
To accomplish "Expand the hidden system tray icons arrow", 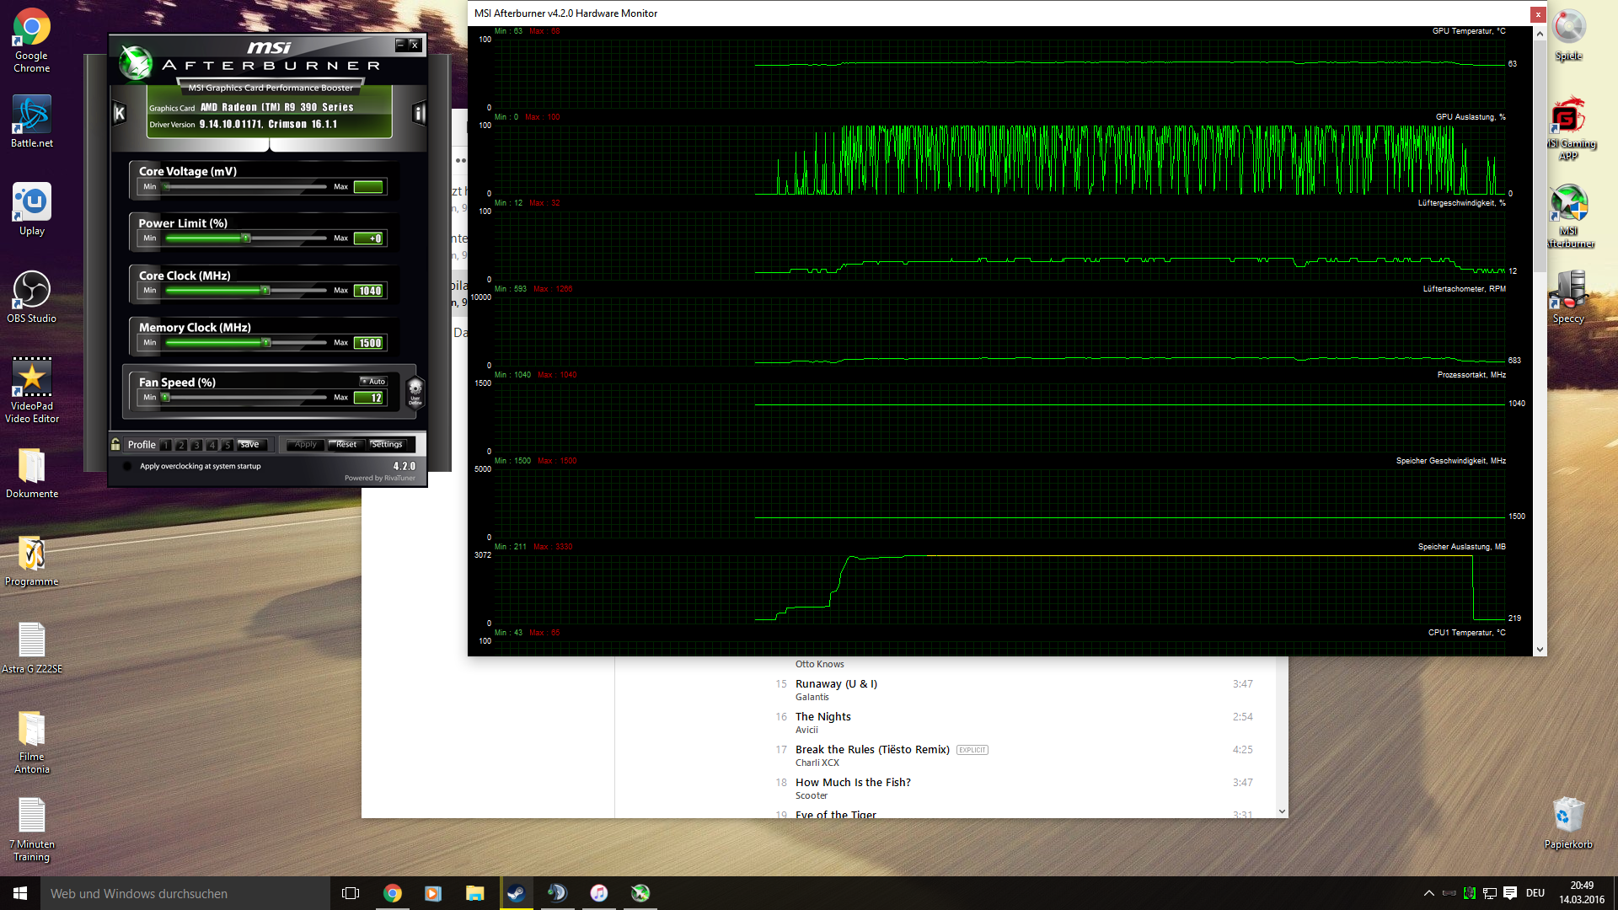I will (1428, 893).
